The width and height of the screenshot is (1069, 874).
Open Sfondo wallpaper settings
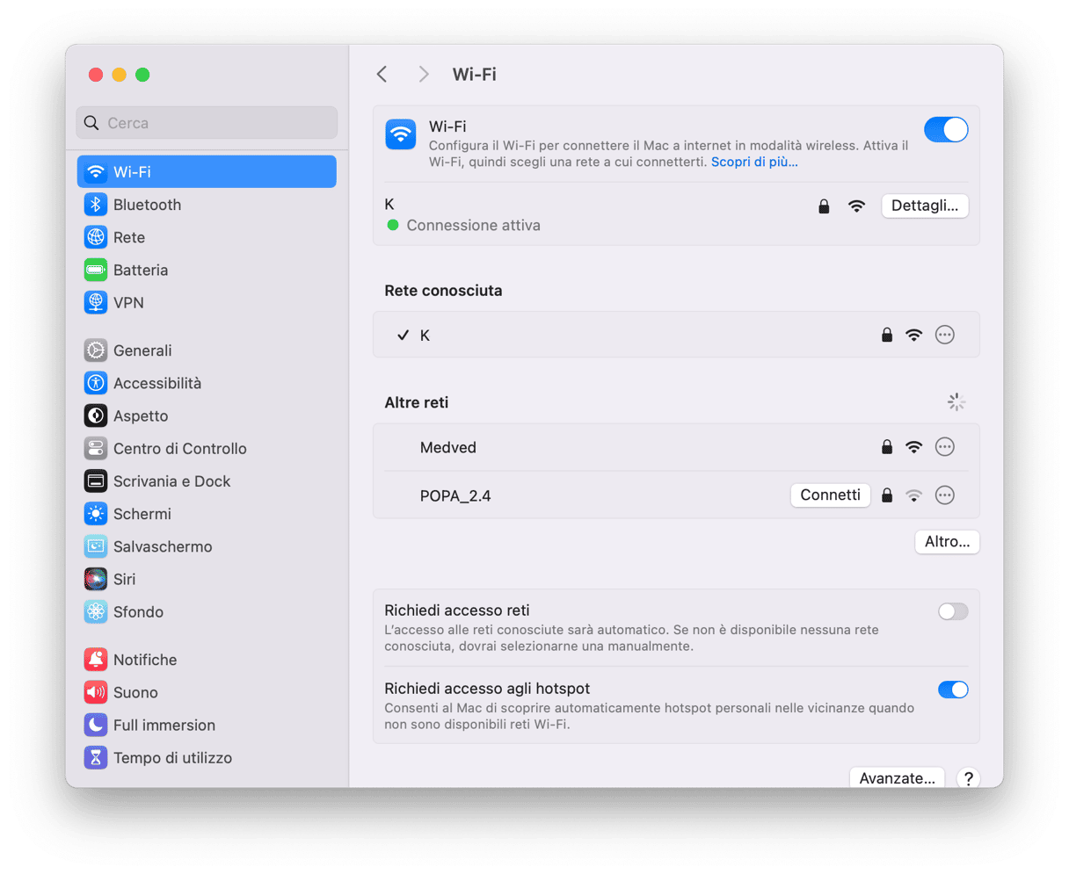pyautogui.click(x=207, y=611)
